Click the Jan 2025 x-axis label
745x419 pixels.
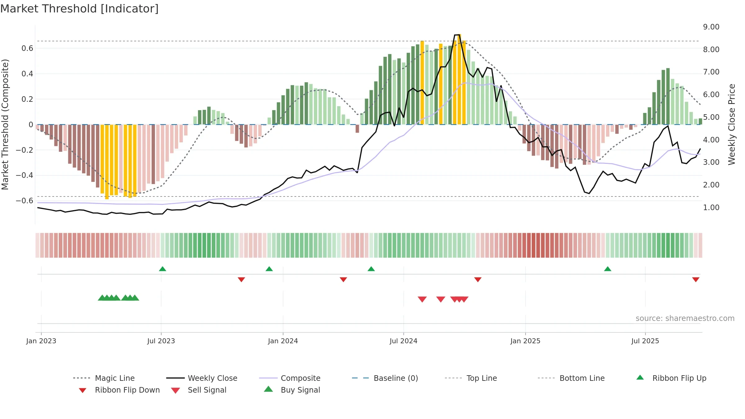526,341
